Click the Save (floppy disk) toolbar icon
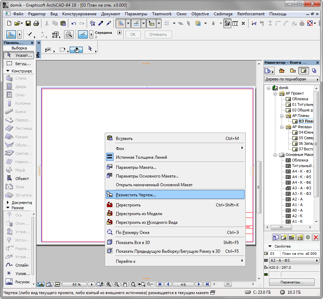This screenshot has height=299, width=323. click(x=28, y=23)
